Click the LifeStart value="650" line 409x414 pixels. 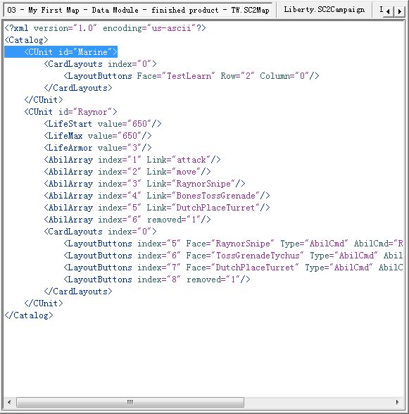click(x=103, y=124)
